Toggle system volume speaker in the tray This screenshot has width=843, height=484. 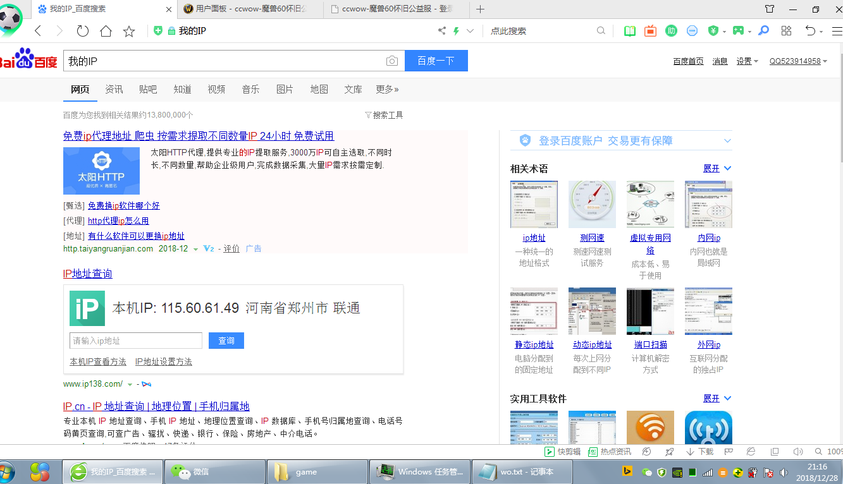(784, 472)
